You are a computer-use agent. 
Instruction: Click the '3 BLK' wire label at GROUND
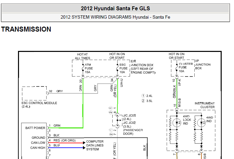[54, 135]
